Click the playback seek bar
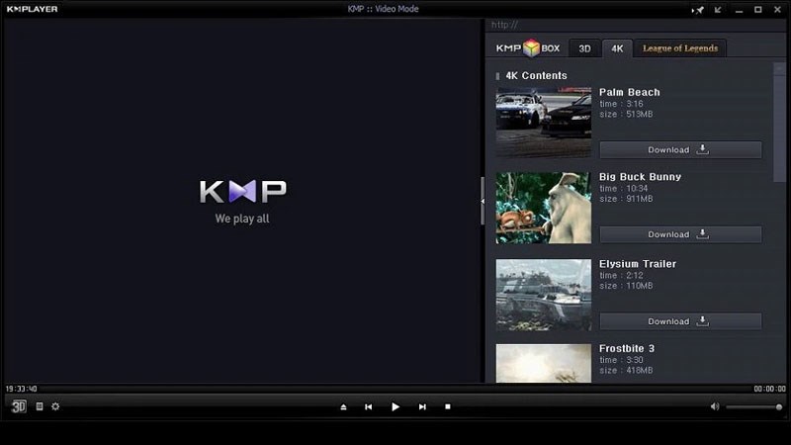 395,389
